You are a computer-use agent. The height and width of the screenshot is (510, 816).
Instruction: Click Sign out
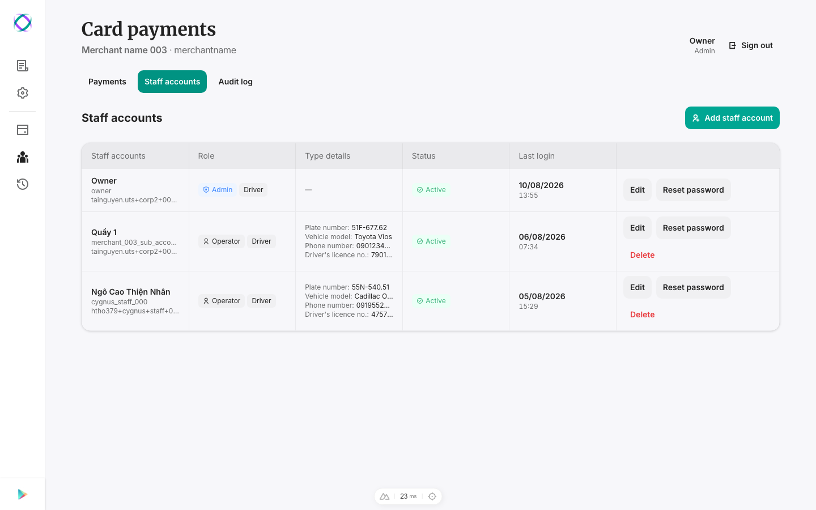(750, 45)
